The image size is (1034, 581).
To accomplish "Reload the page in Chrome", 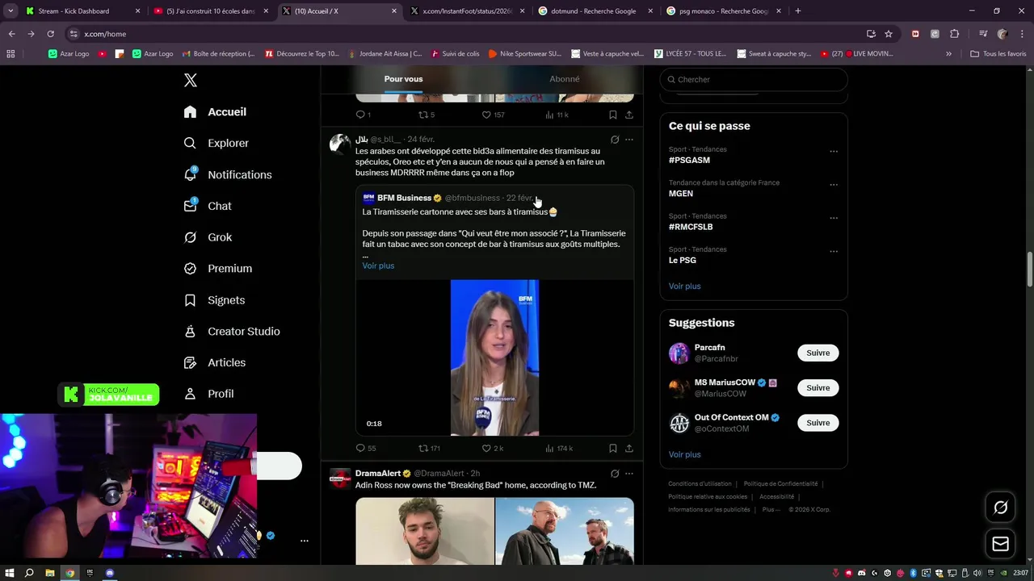I will point(50,34).
